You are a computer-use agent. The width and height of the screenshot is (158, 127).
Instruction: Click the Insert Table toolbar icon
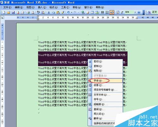[92, 12]
